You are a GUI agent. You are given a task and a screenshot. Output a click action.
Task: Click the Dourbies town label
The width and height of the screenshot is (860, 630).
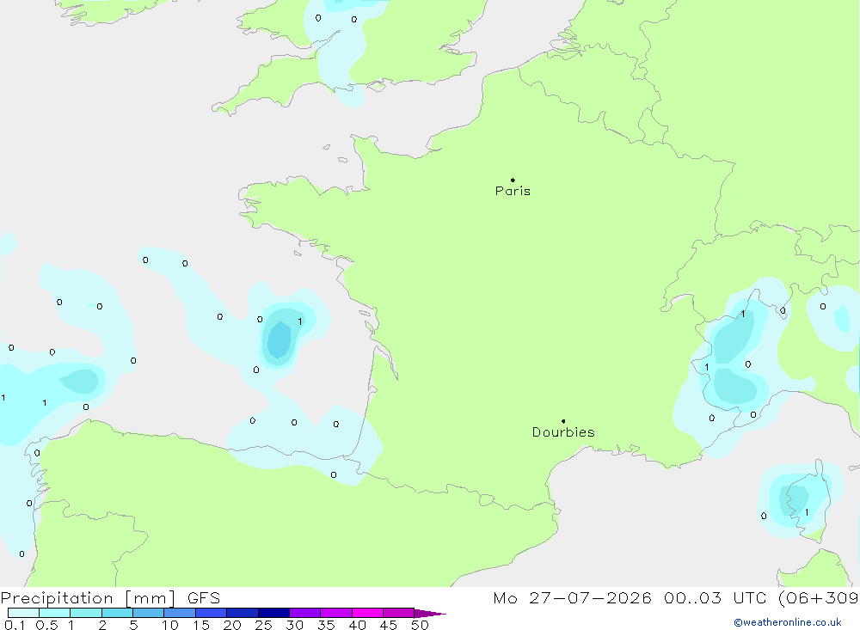[x=563, y=432]
